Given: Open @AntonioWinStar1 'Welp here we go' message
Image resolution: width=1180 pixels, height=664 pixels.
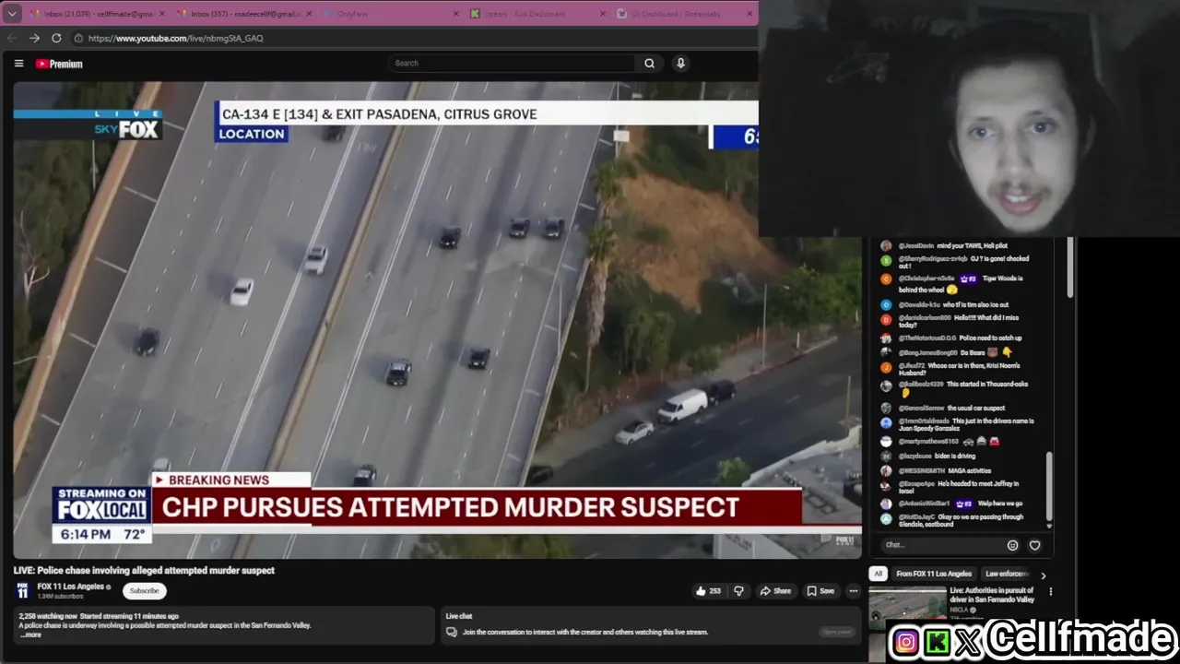Looking at the screenshot, I should [x=959, y=504].
